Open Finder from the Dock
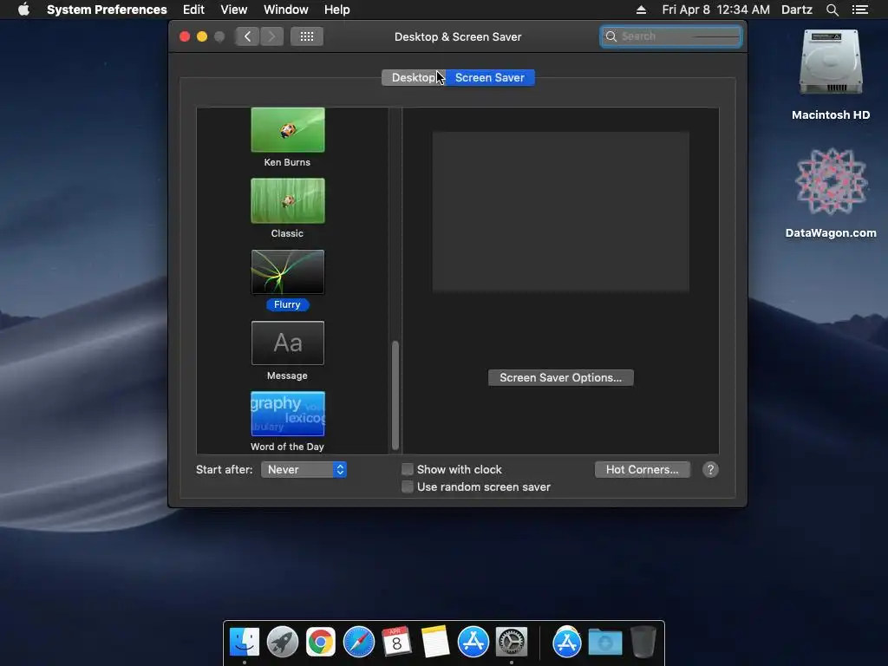This screenshot has width=888, height=666. point(245,642)
